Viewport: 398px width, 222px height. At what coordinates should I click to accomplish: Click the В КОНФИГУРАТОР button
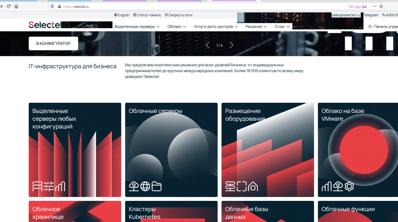tap(53, 43)
